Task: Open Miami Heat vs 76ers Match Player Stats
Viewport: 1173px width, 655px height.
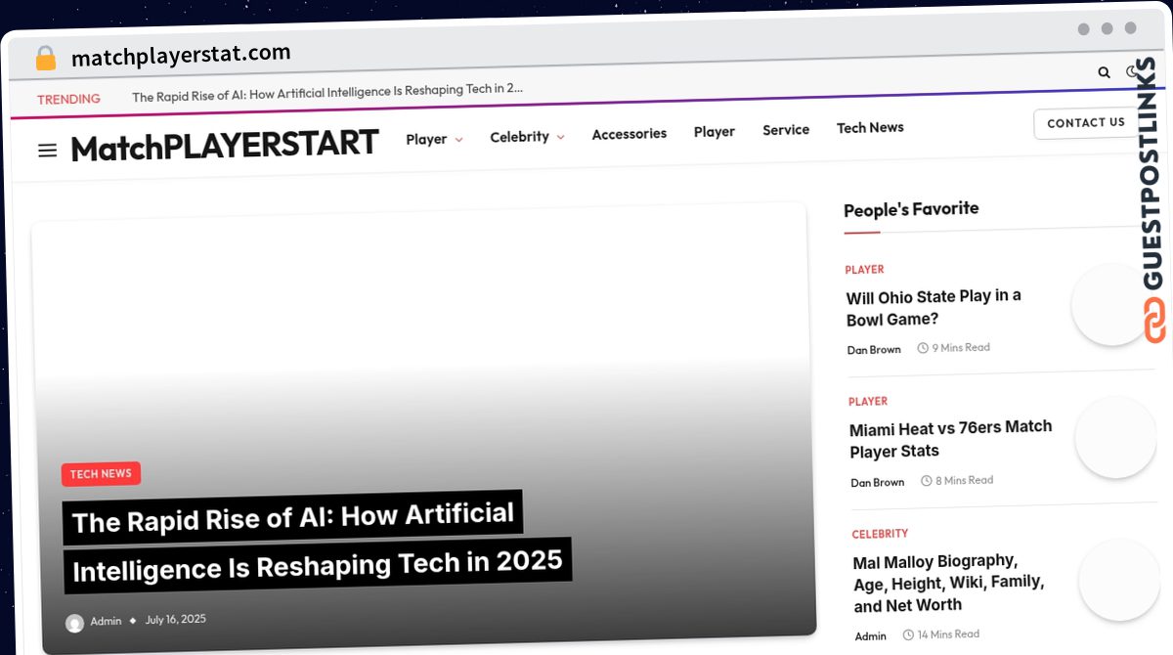Action: tap(951, 439)
